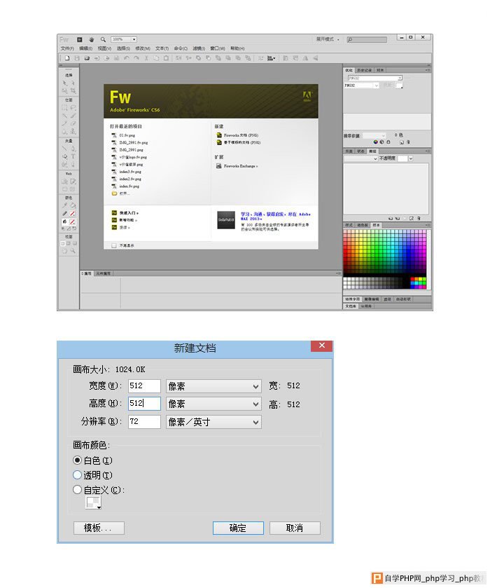The height and width of the screenshot is (588, 490).
Task: Switch to the History tab in the right panel
Action: (x=364, y=70)
